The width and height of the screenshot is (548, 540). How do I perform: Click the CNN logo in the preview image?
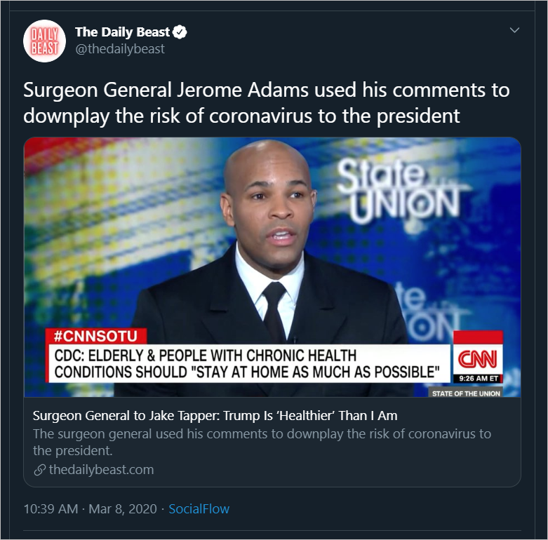tap(478, 360)
